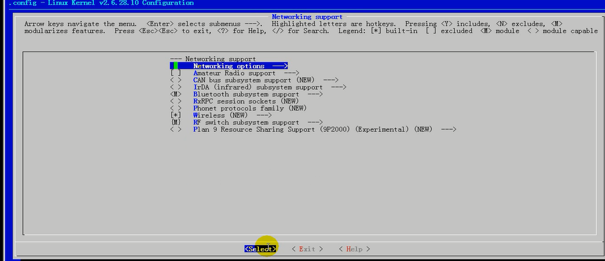Image resolution: width=605 pixels, height=261 pixels.
Task: Click the Select button
Action: [261, 249]
